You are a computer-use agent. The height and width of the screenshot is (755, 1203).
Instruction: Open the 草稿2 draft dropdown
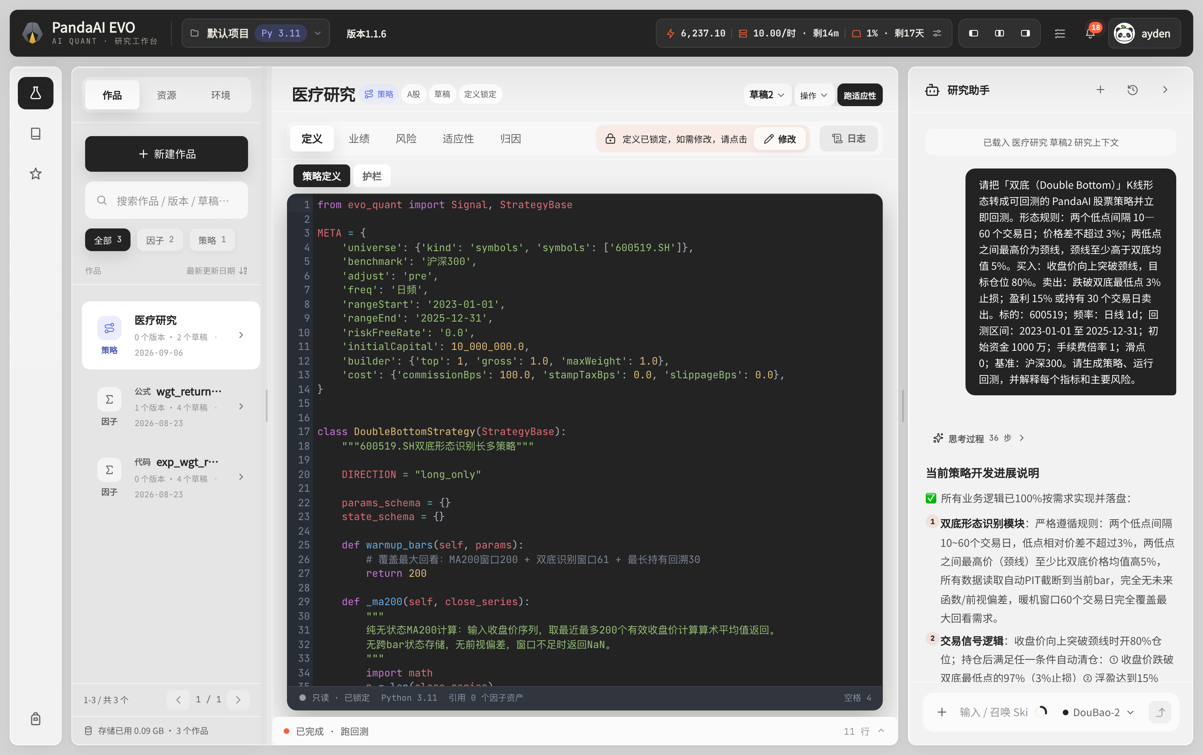click(x=767, y=95)
